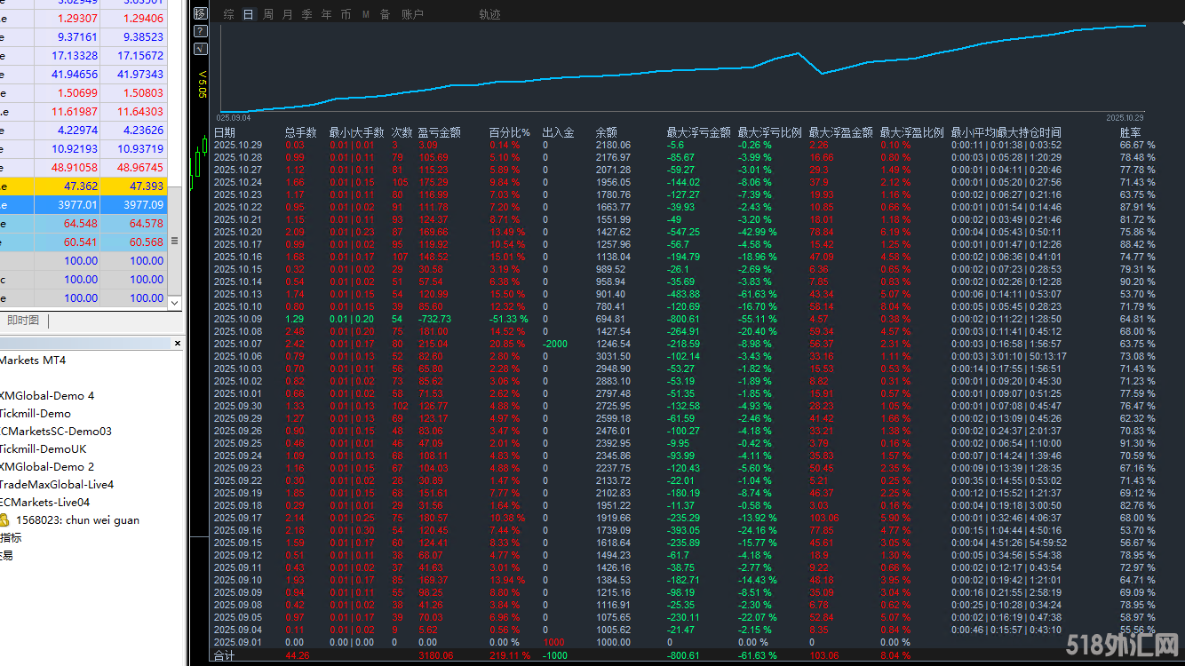The image size is (1185, 666).
Task: Click the 轨迹 track button
Action: pyautogui.click(x=489, y=14)
